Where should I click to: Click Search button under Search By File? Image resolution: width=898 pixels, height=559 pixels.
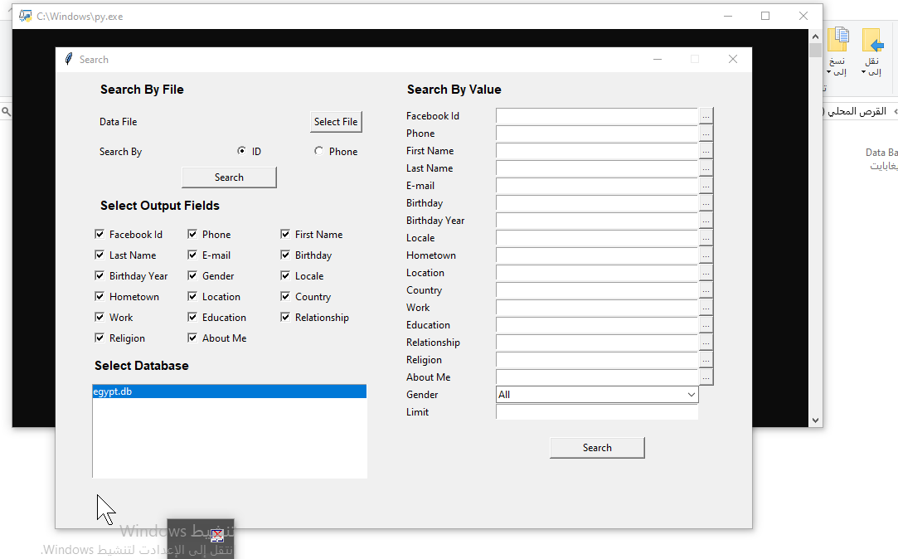click(x=229, y=177)
